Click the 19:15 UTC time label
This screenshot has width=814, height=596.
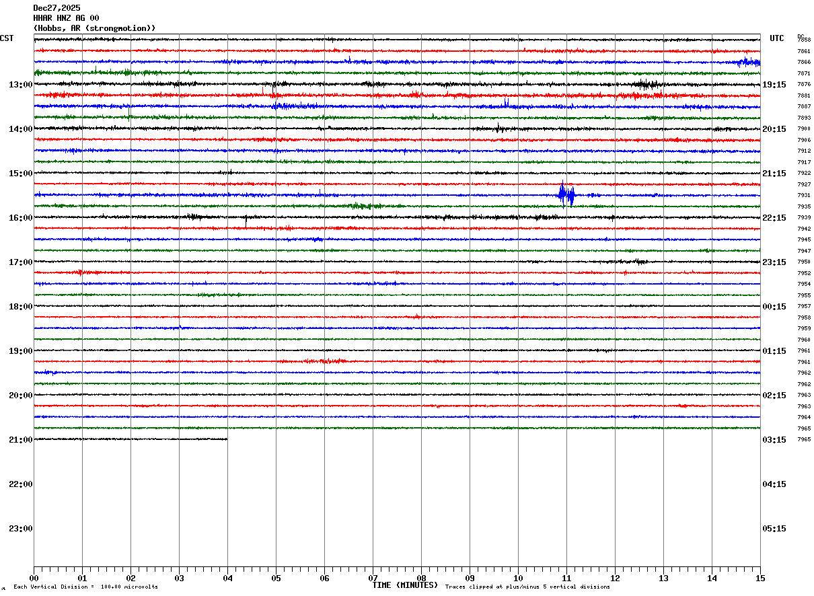point(774,85)
